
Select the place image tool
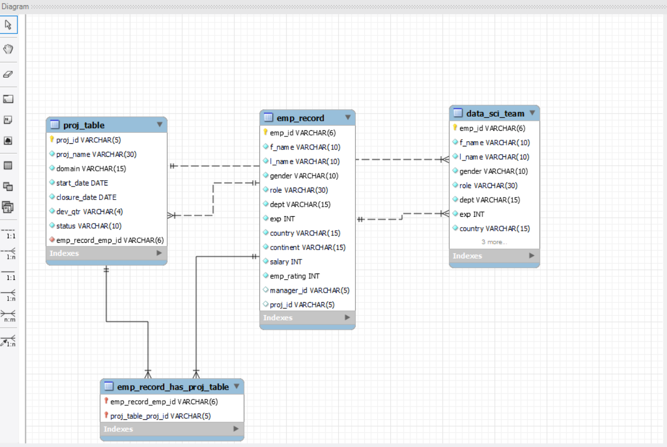9,140
